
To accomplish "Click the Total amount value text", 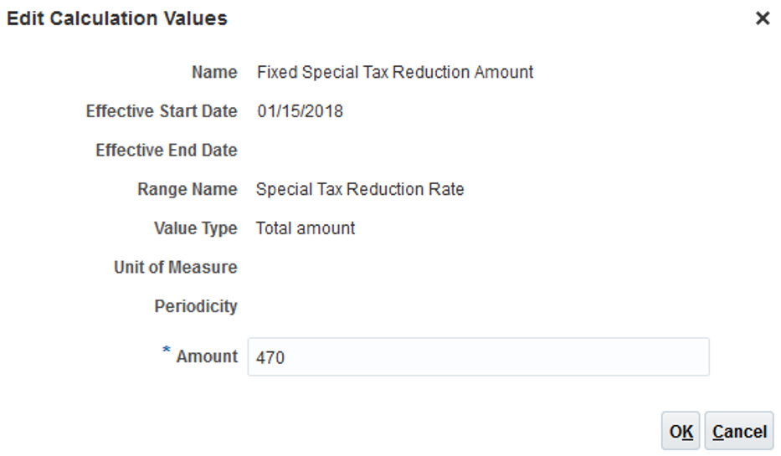I will [x=306, y=228].
